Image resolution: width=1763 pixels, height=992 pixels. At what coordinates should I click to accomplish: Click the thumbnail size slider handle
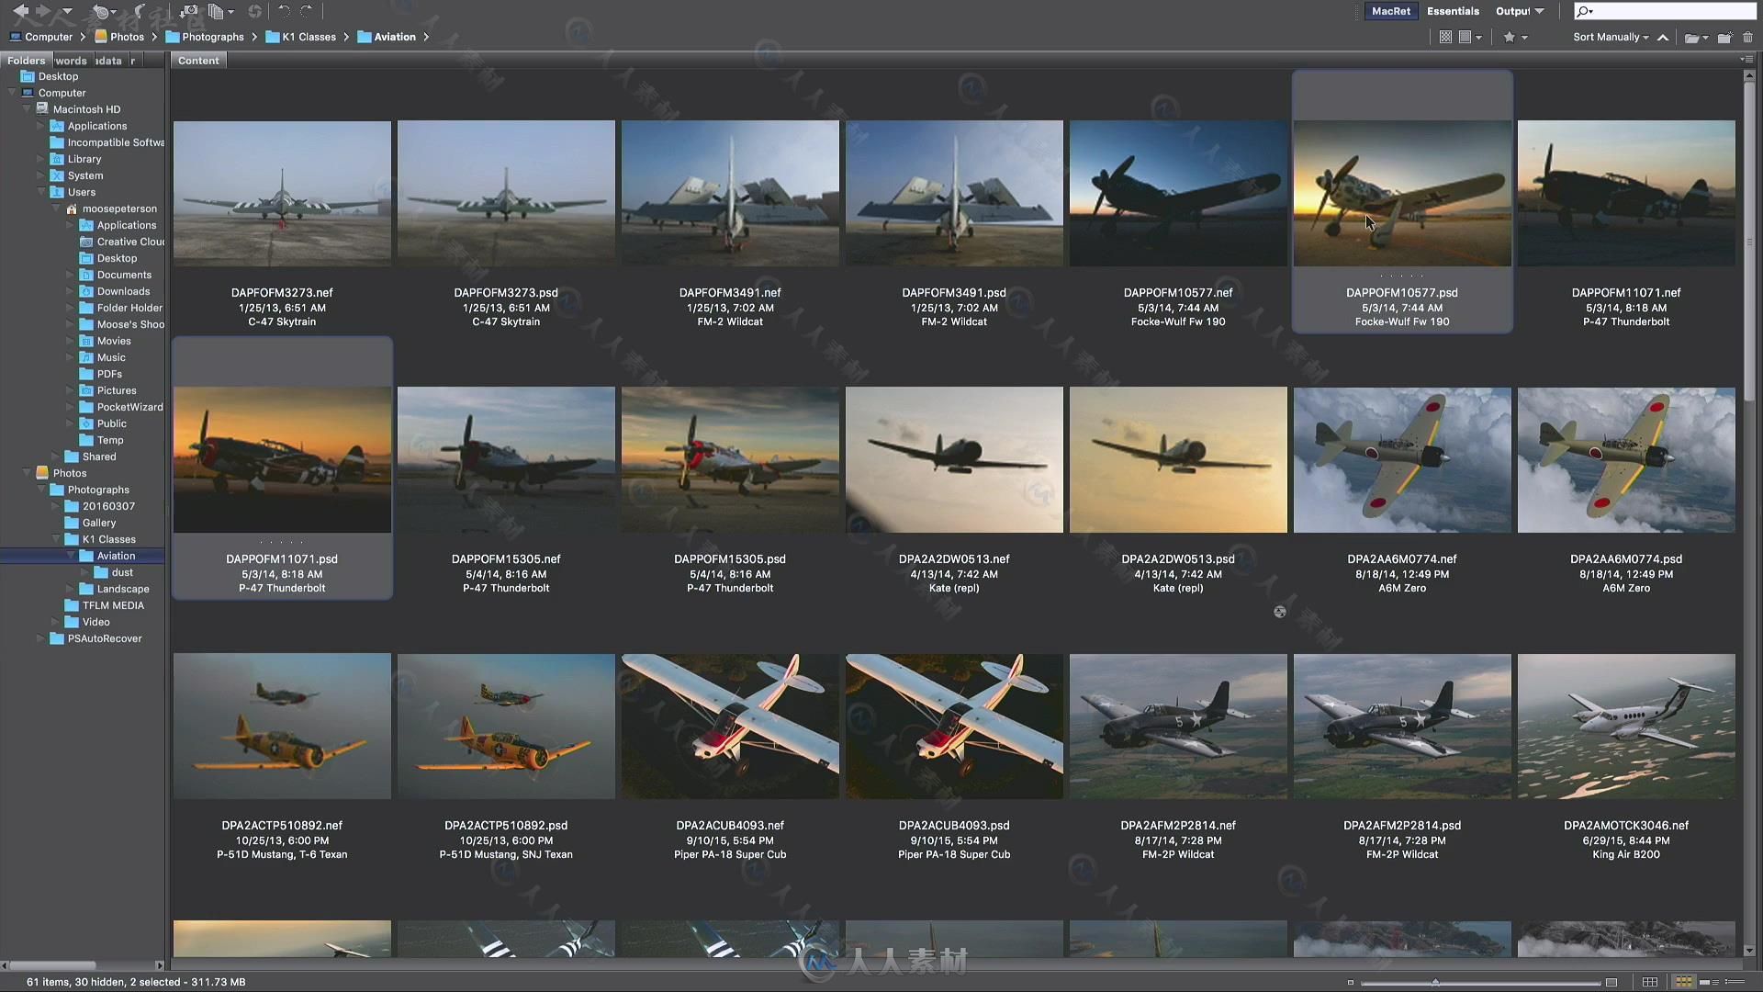coord(1435,982)
